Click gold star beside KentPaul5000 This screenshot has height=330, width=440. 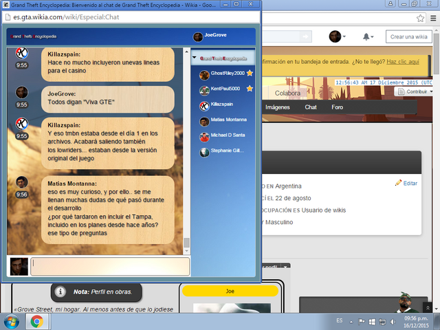(250, 89)
